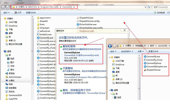Open 下载 in the connectify window sidebar
This screenshot has height=104, width=170.
[x=116, y=68]
